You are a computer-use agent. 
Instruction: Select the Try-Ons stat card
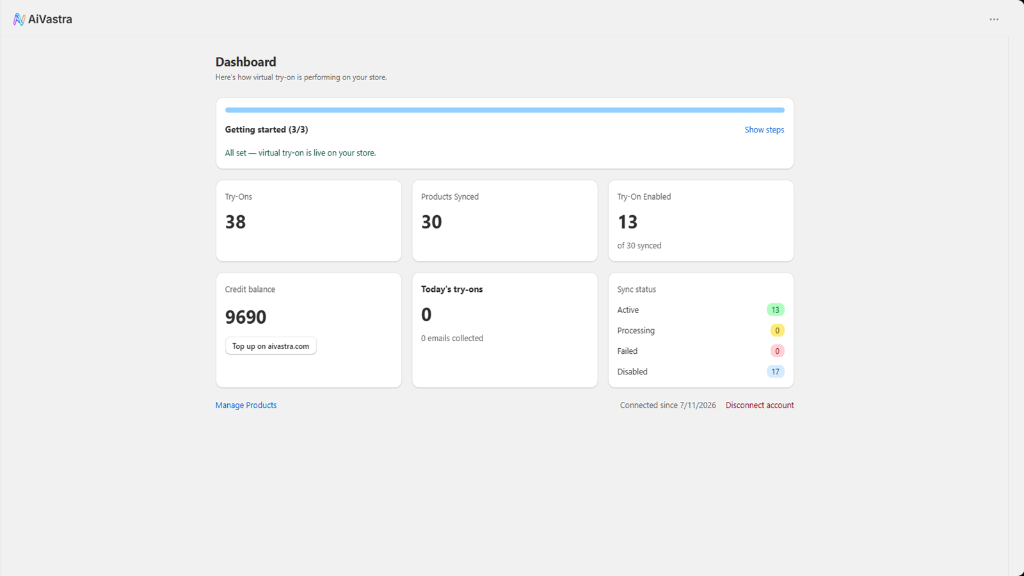[x=308, y=221]
